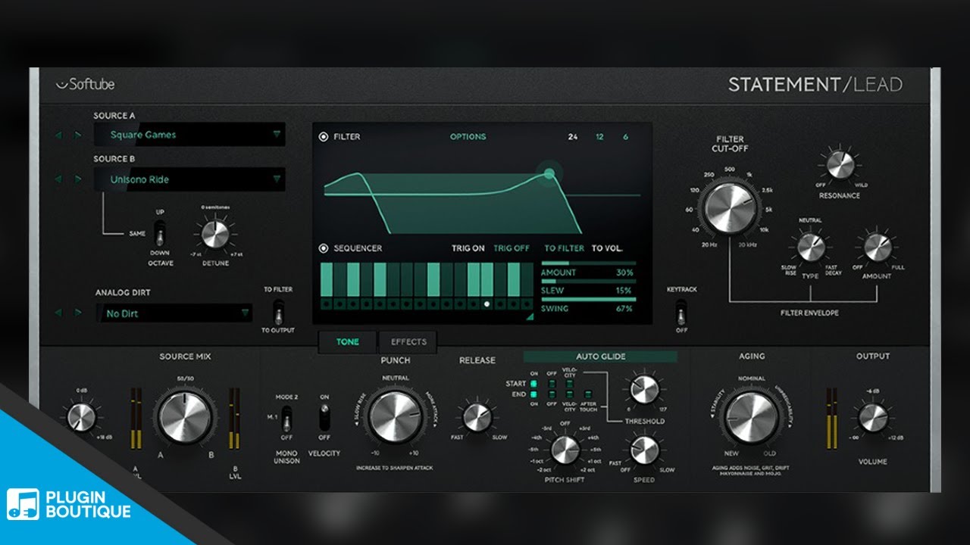
Task: Select the 12 dB filter slope
Action: point(600,137)
